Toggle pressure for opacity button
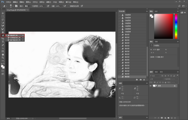The height and width of the screenshot is (120, 188). [48, 6]
